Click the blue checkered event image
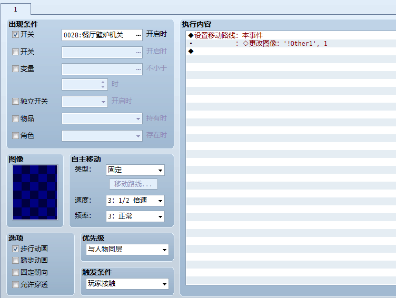 pos(35,192)
